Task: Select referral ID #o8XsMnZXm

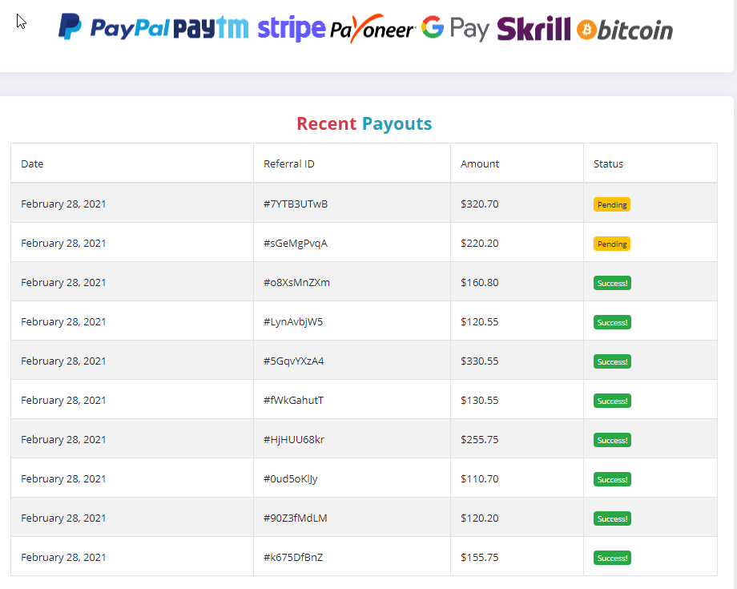Action: point(296,282)
